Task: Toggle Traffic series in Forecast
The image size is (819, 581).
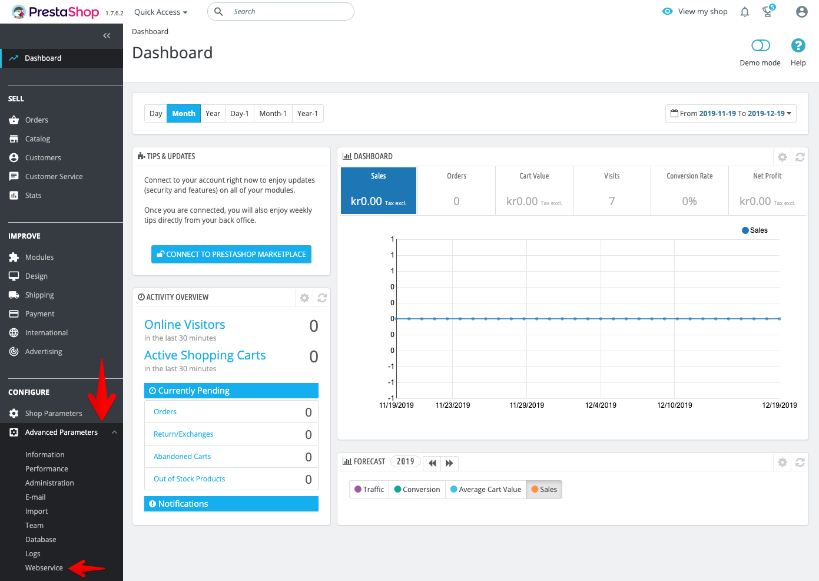Action: coord(369,489)
